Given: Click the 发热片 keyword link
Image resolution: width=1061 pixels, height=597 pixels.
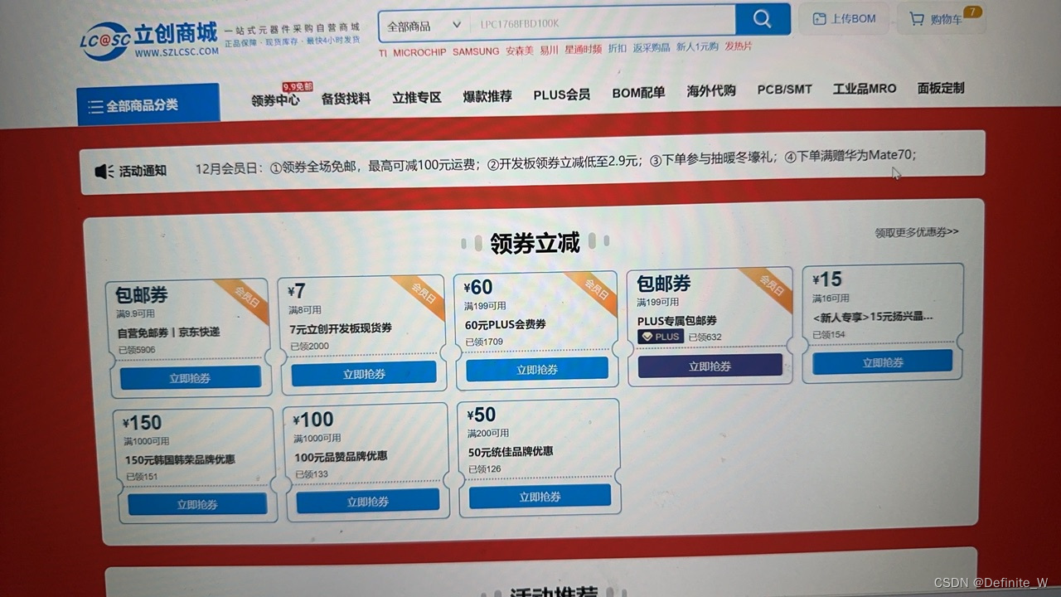Looking at the screenshot, I should click(739, 46).
